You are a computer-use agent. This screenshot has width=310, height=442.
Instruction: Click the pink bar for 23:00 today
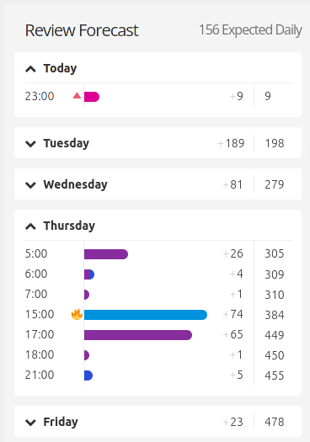(92, 97)
